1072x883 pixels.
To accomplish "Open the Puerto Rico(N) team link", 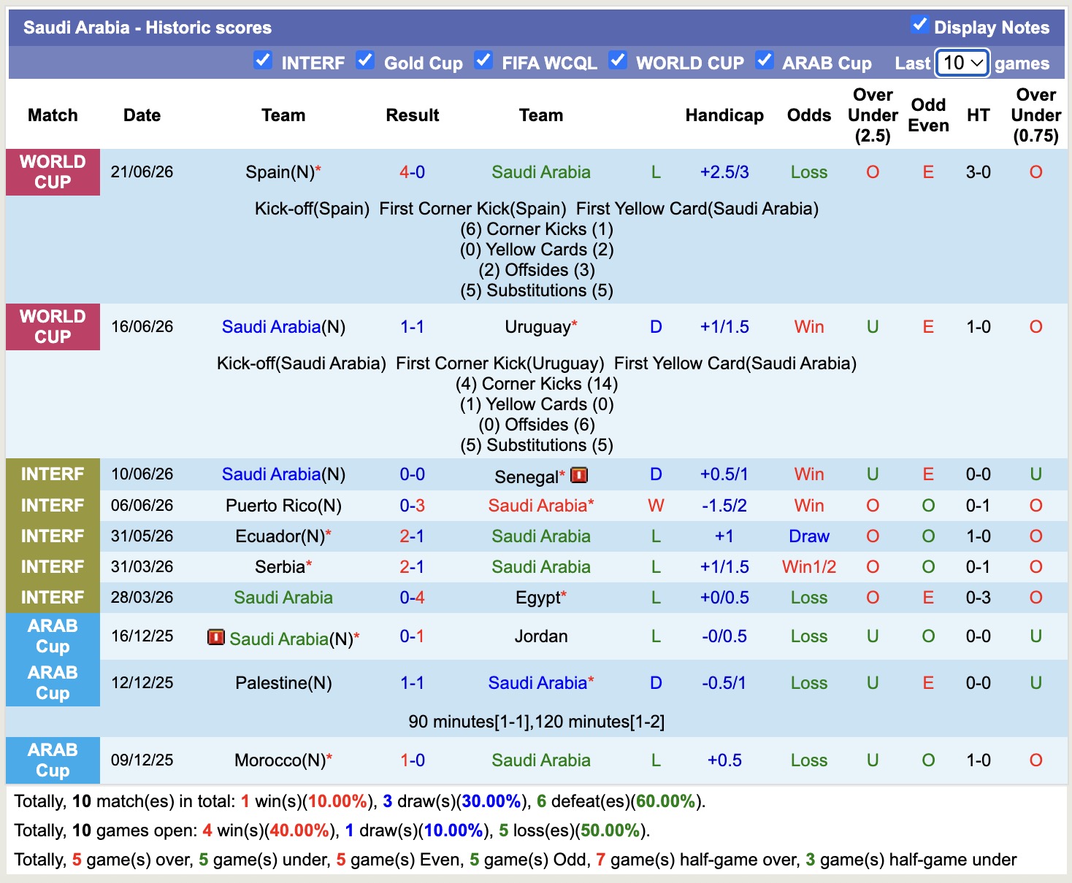I will click(283, 506).
